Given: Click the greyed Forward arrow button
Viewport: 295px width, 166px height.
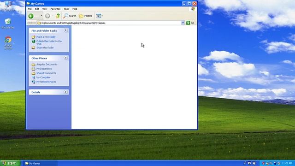Looking at the screenshot, I should pos(47,16).
